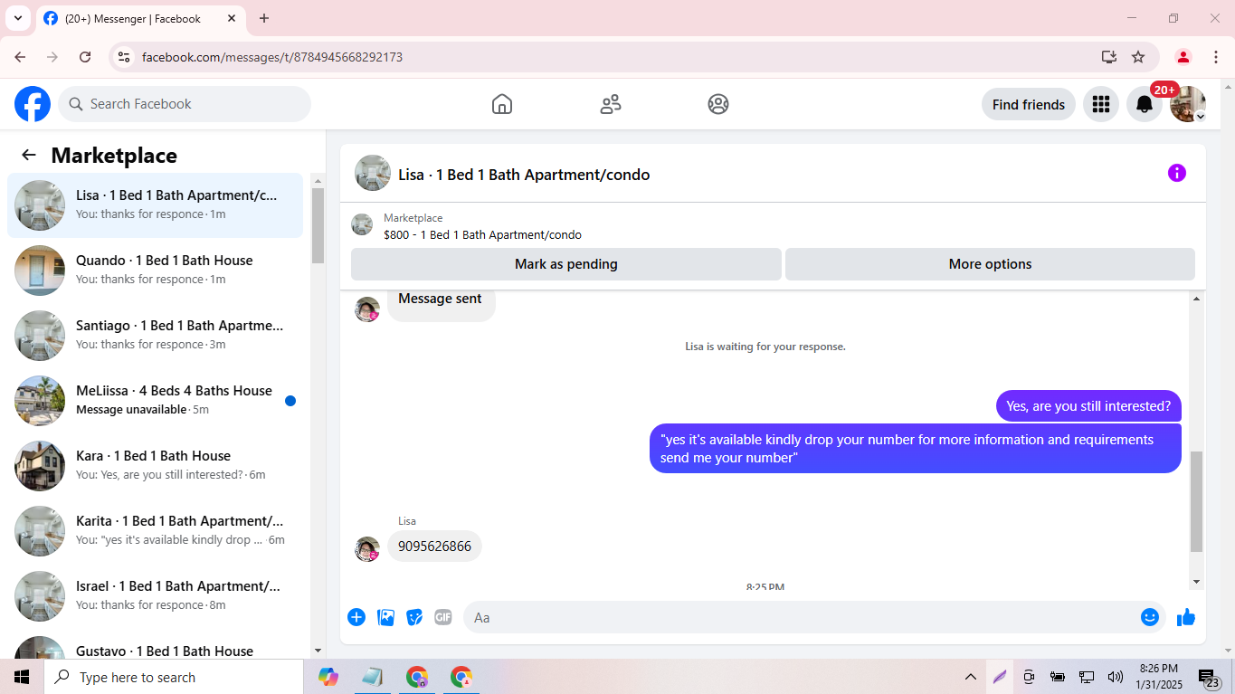Open the Facebook menu grid icon
The width and height of the screenshot is (1235, 694).
point(1101,104)
